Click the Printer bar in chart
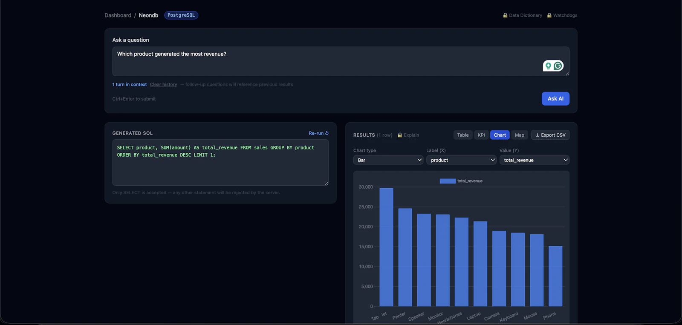The image size is (682, 325). 405,257
